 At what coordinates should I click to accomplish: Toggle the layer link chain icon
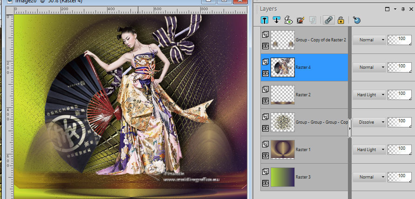click(x=328, y=20)
